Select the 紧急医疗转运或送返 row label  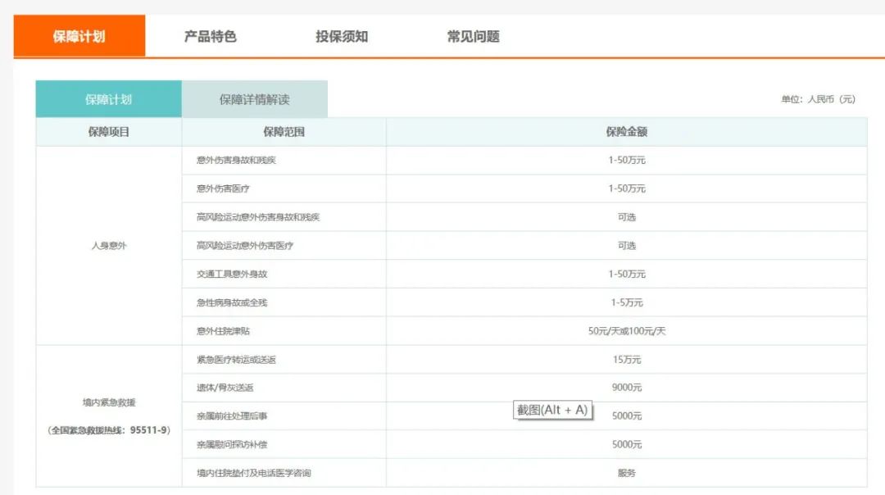tap(236, 360)
